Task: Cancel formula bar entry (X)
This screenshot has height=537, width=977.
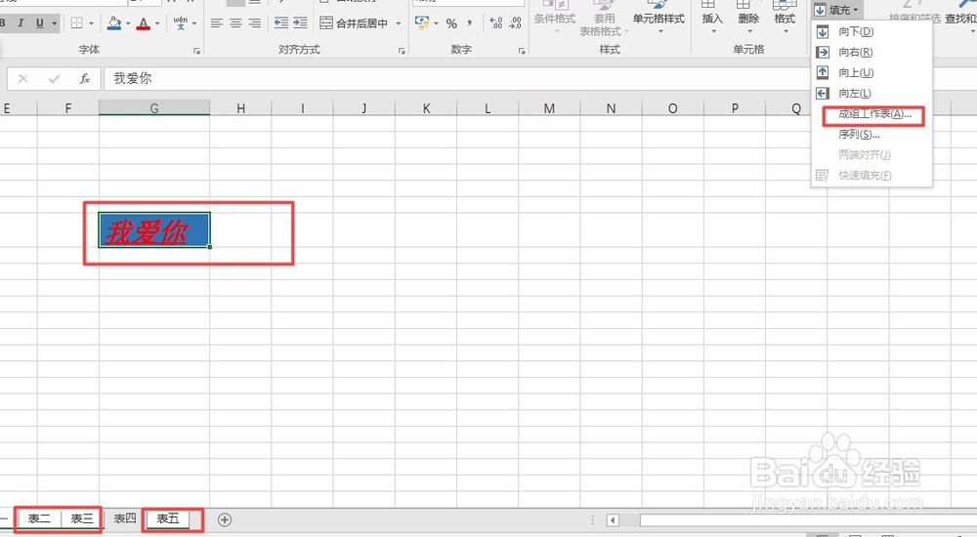Action: (x=23, y=78)
